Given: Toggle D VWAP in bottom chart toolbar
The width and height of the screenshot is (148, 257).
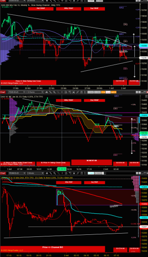Looking at the screenshot, I should point(91,173).
